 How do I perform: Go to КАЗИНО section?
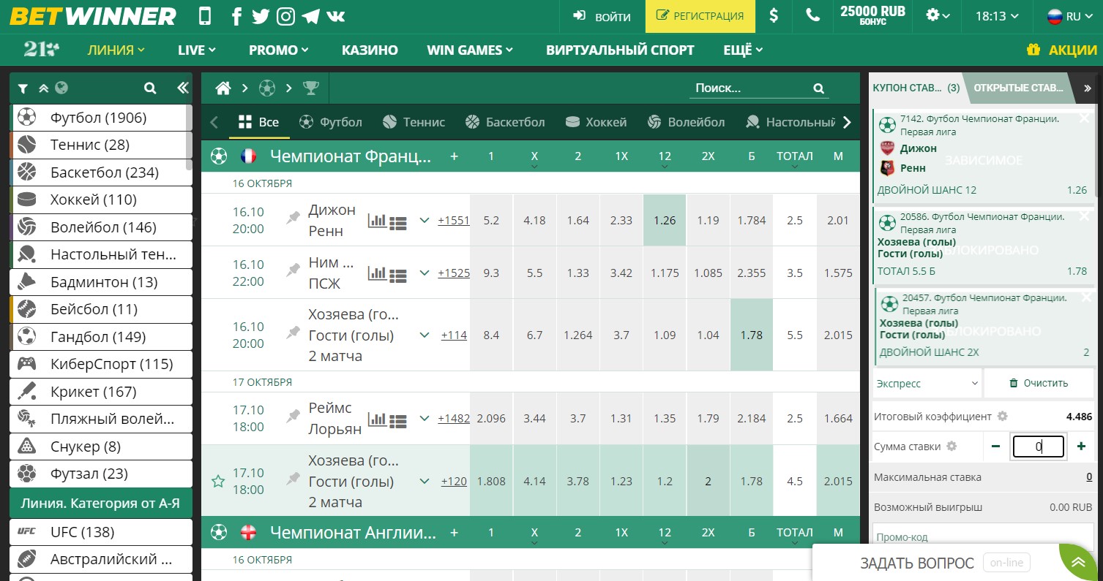[x=370, y=50]
